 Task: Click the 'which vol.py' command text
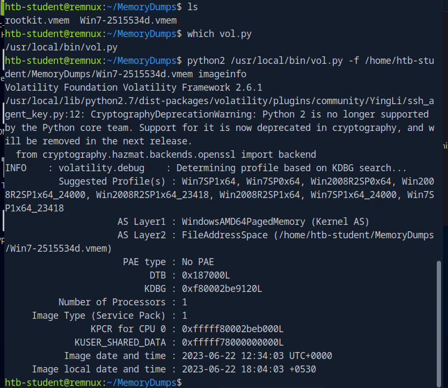[x=219, y=34]
